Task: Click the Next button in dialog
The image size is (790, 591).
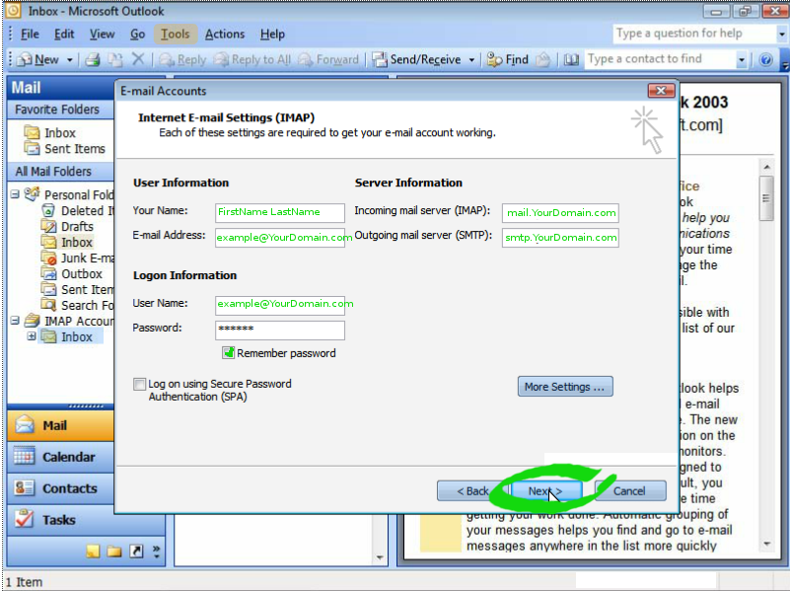Action: [x=546, y=490]
